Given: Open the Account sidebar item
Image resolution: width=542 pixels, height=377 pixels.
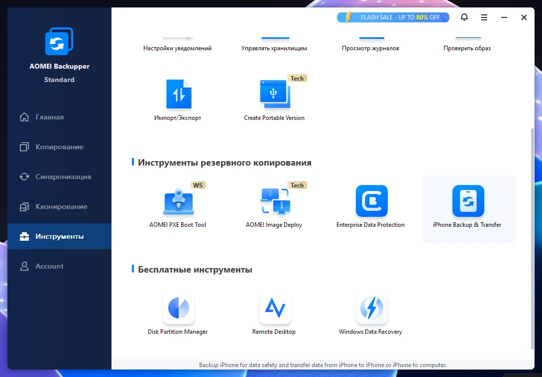Looking at the screenshot, I should click(59, 266).
